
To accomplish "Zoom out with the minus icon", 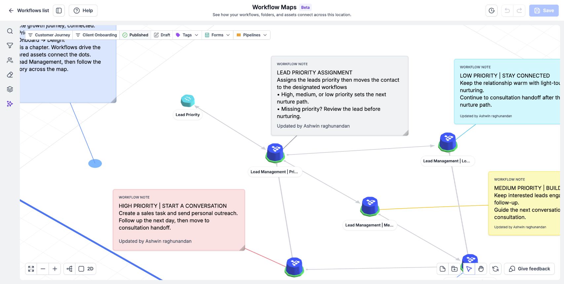I will 43,269.
